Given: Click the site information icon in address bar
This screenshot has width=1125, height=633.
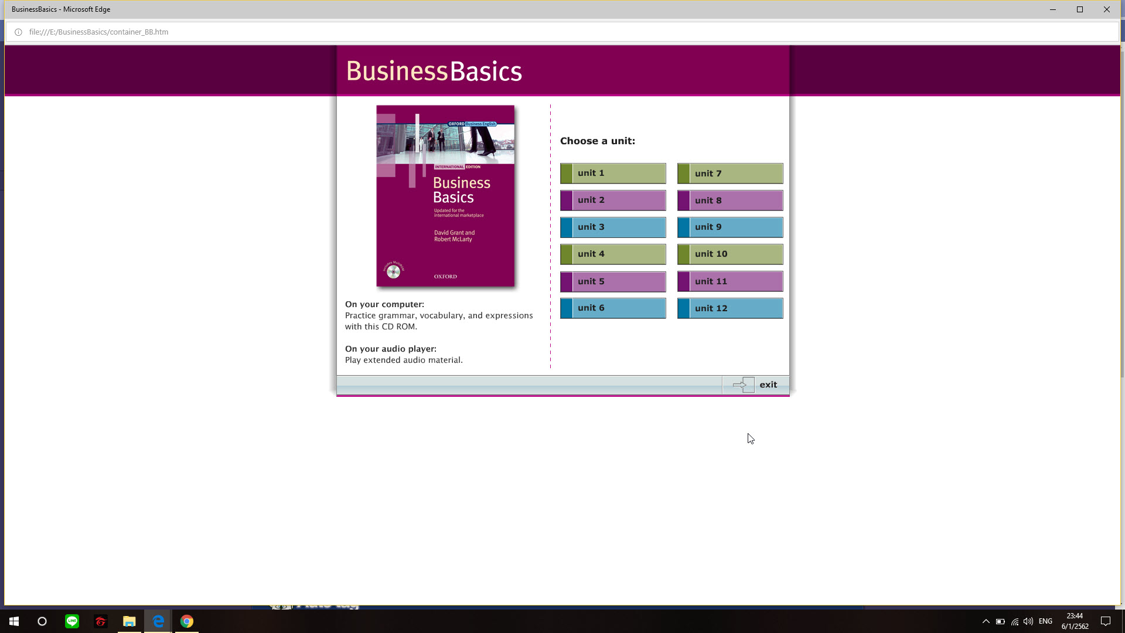Looking at the screenshot, I should pos(18,32).
